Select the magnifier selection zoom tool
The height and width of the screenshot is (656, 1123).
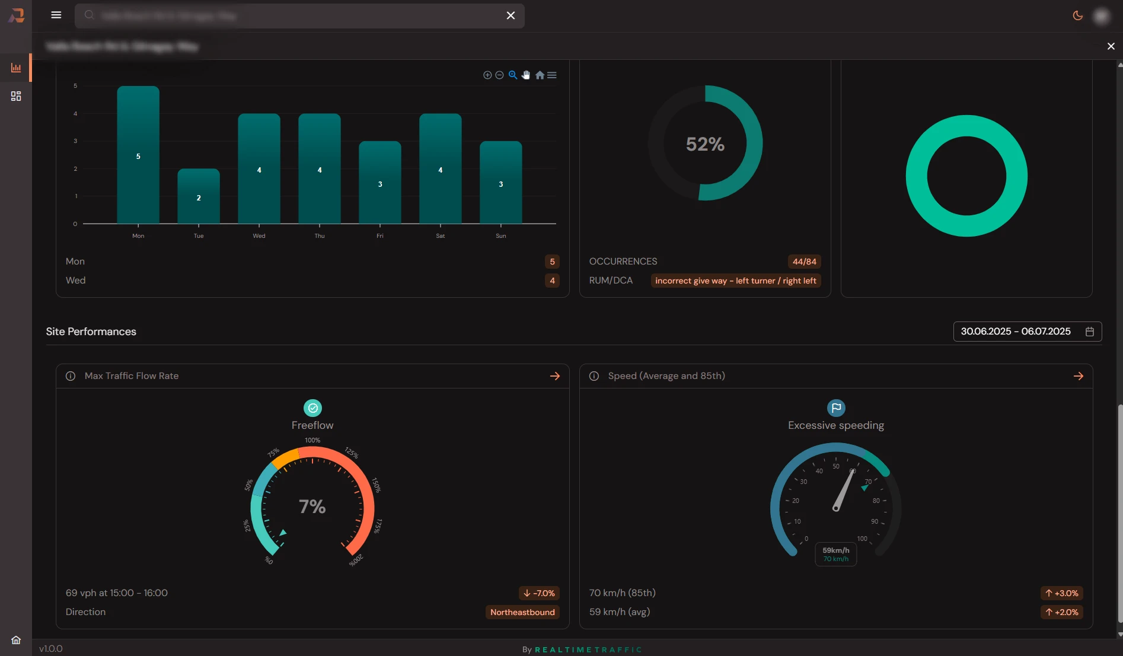click(x=513, y=75)
